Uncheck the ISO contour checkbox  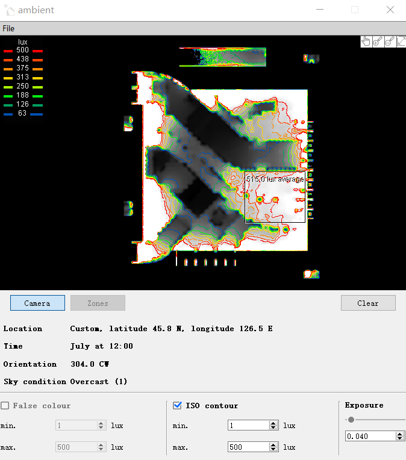[177, 406]
